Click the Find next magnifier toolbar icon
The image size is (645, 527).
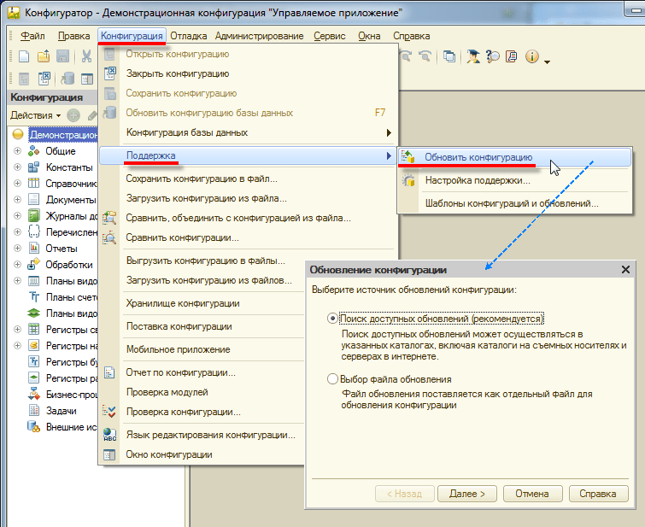click(x=406, y=56)
